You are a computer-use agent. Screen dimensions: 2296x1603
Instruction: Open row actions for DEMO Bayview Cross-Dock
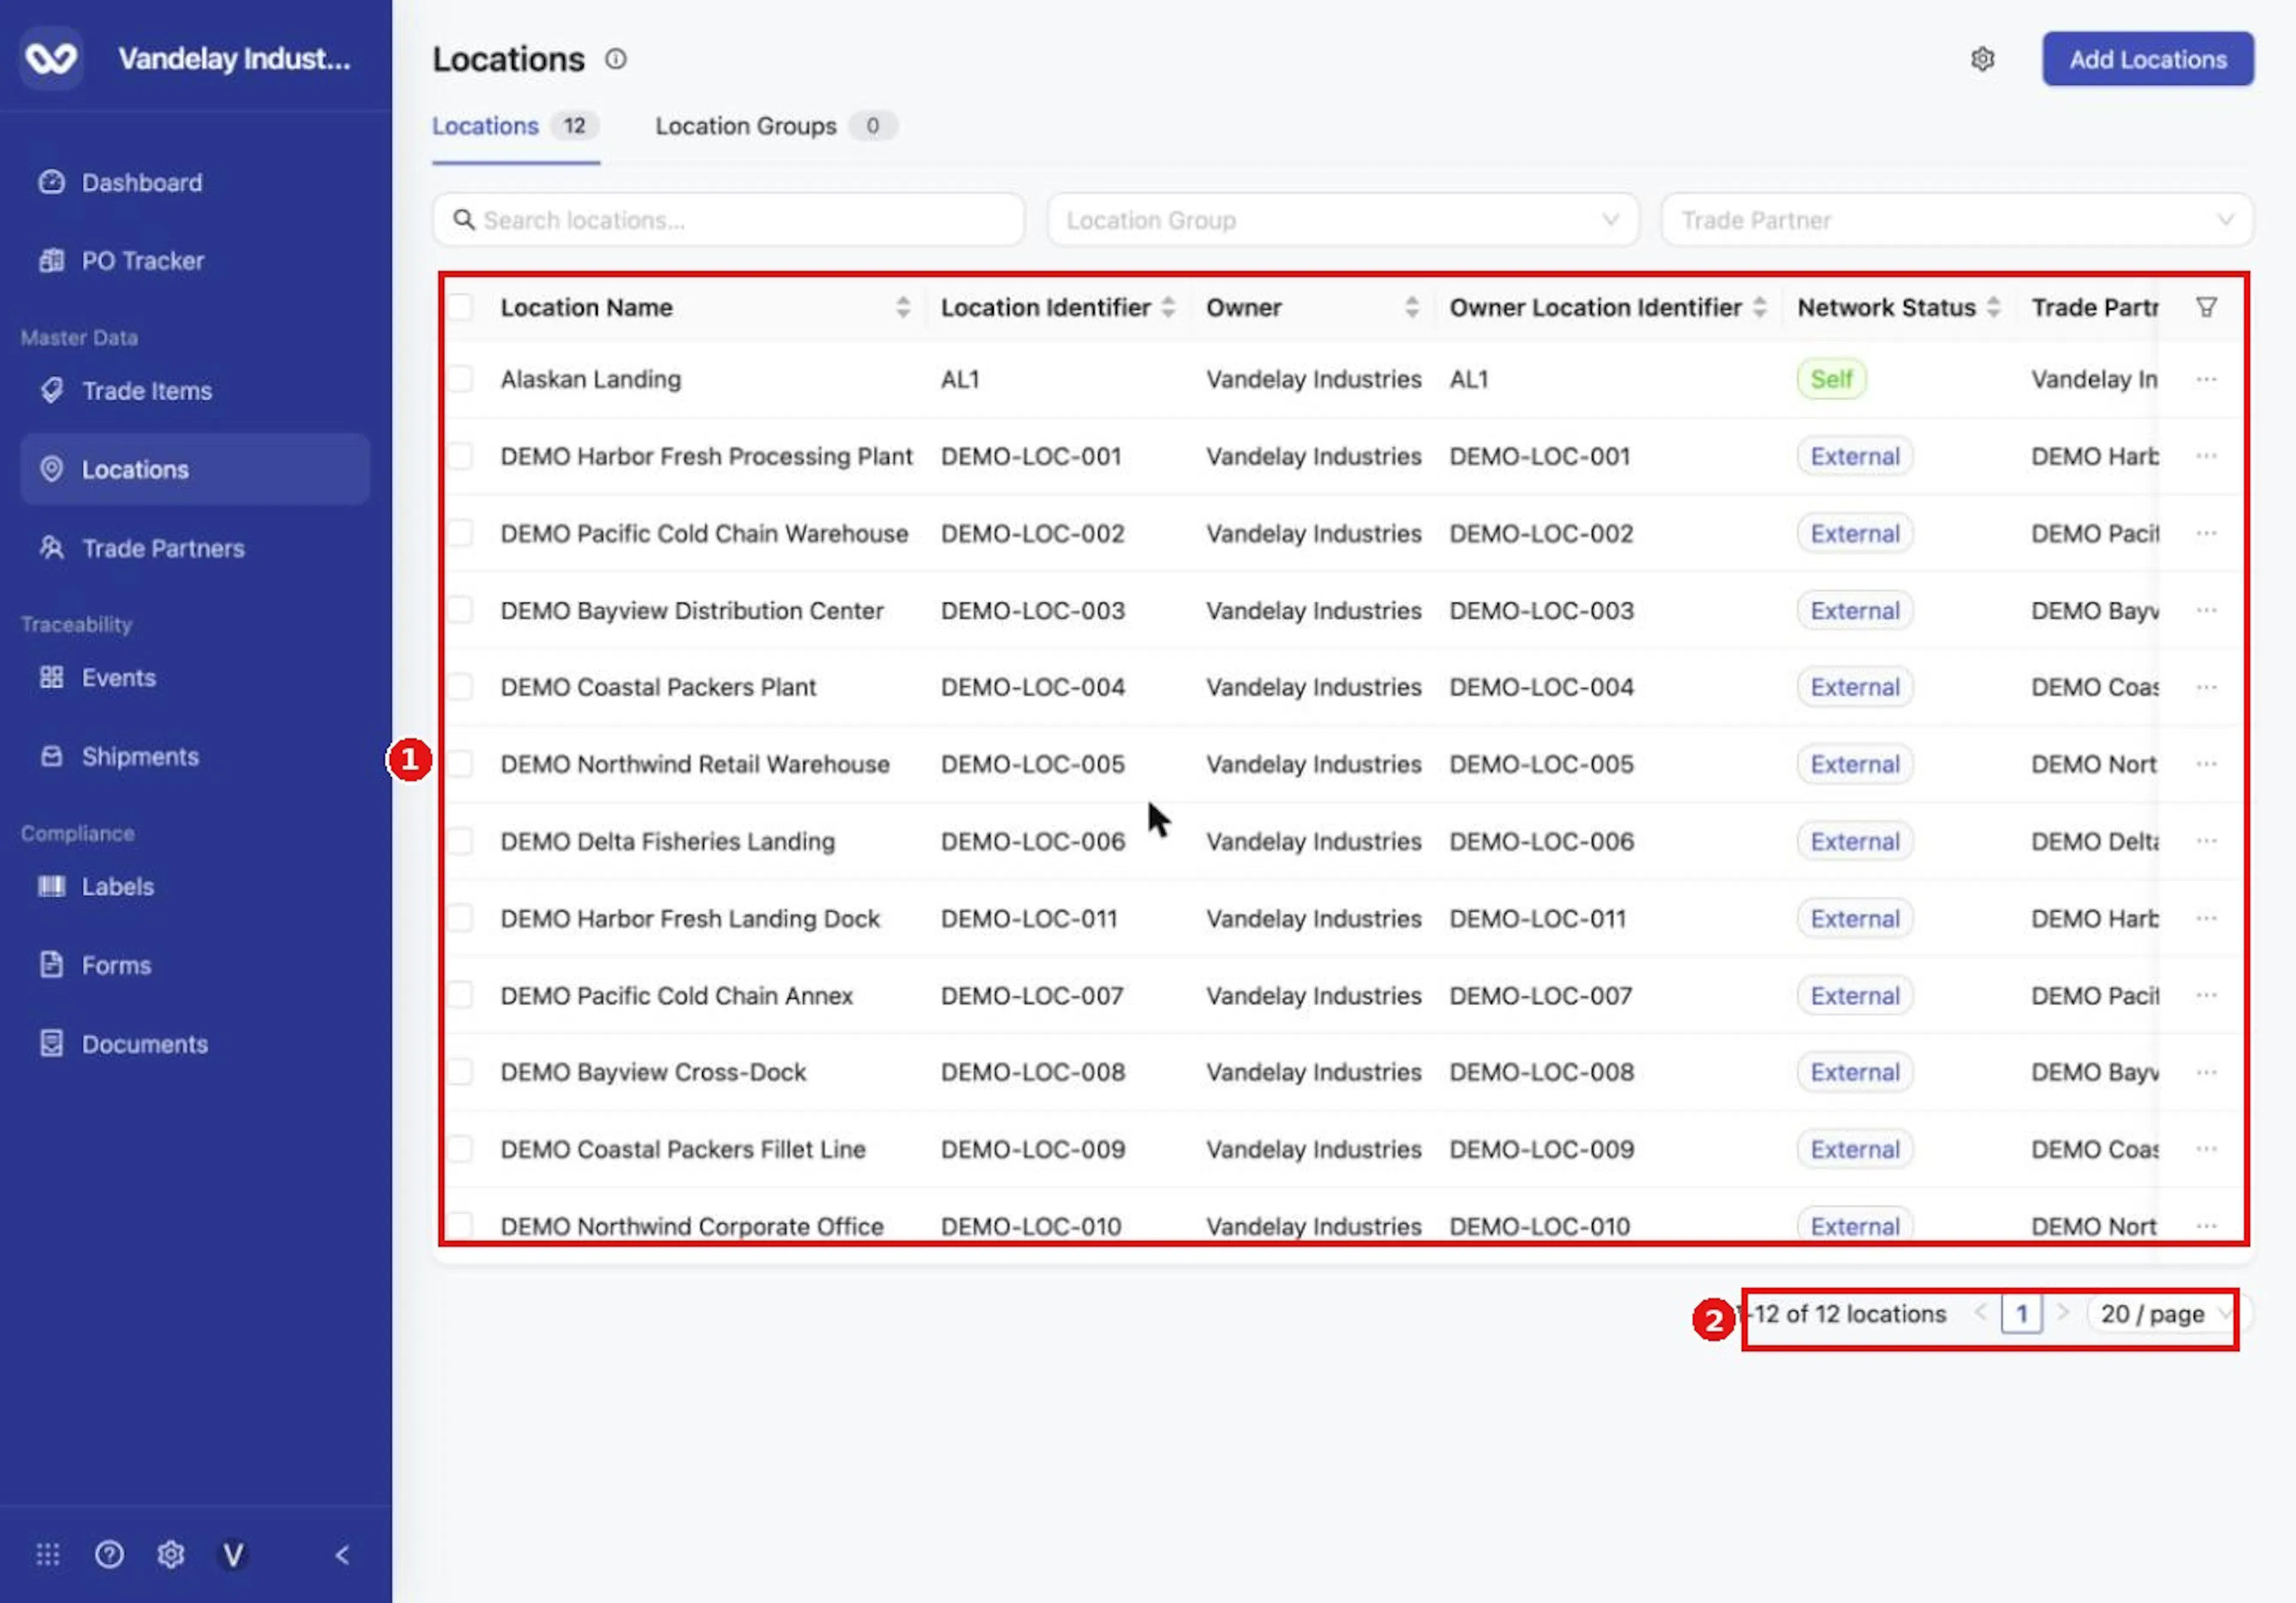[2206, 1071]
